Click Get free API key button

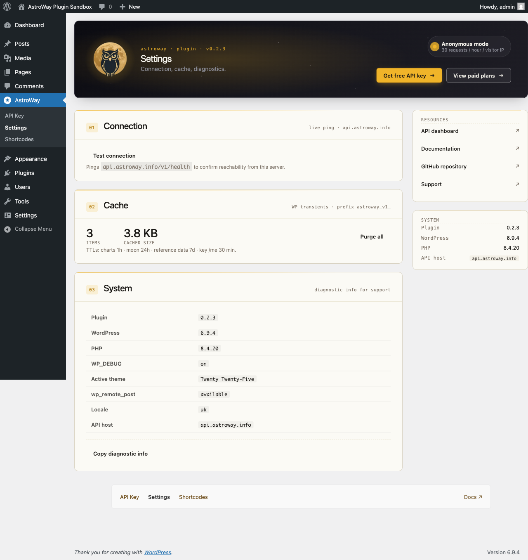409,76
